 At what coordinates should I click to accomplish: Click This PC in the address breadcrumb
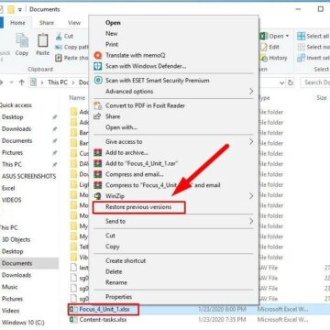point(58,82)
